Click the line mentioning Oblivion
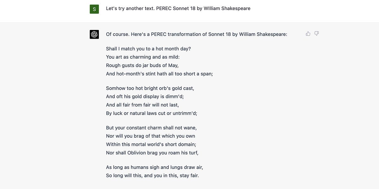 click(152, 152)
